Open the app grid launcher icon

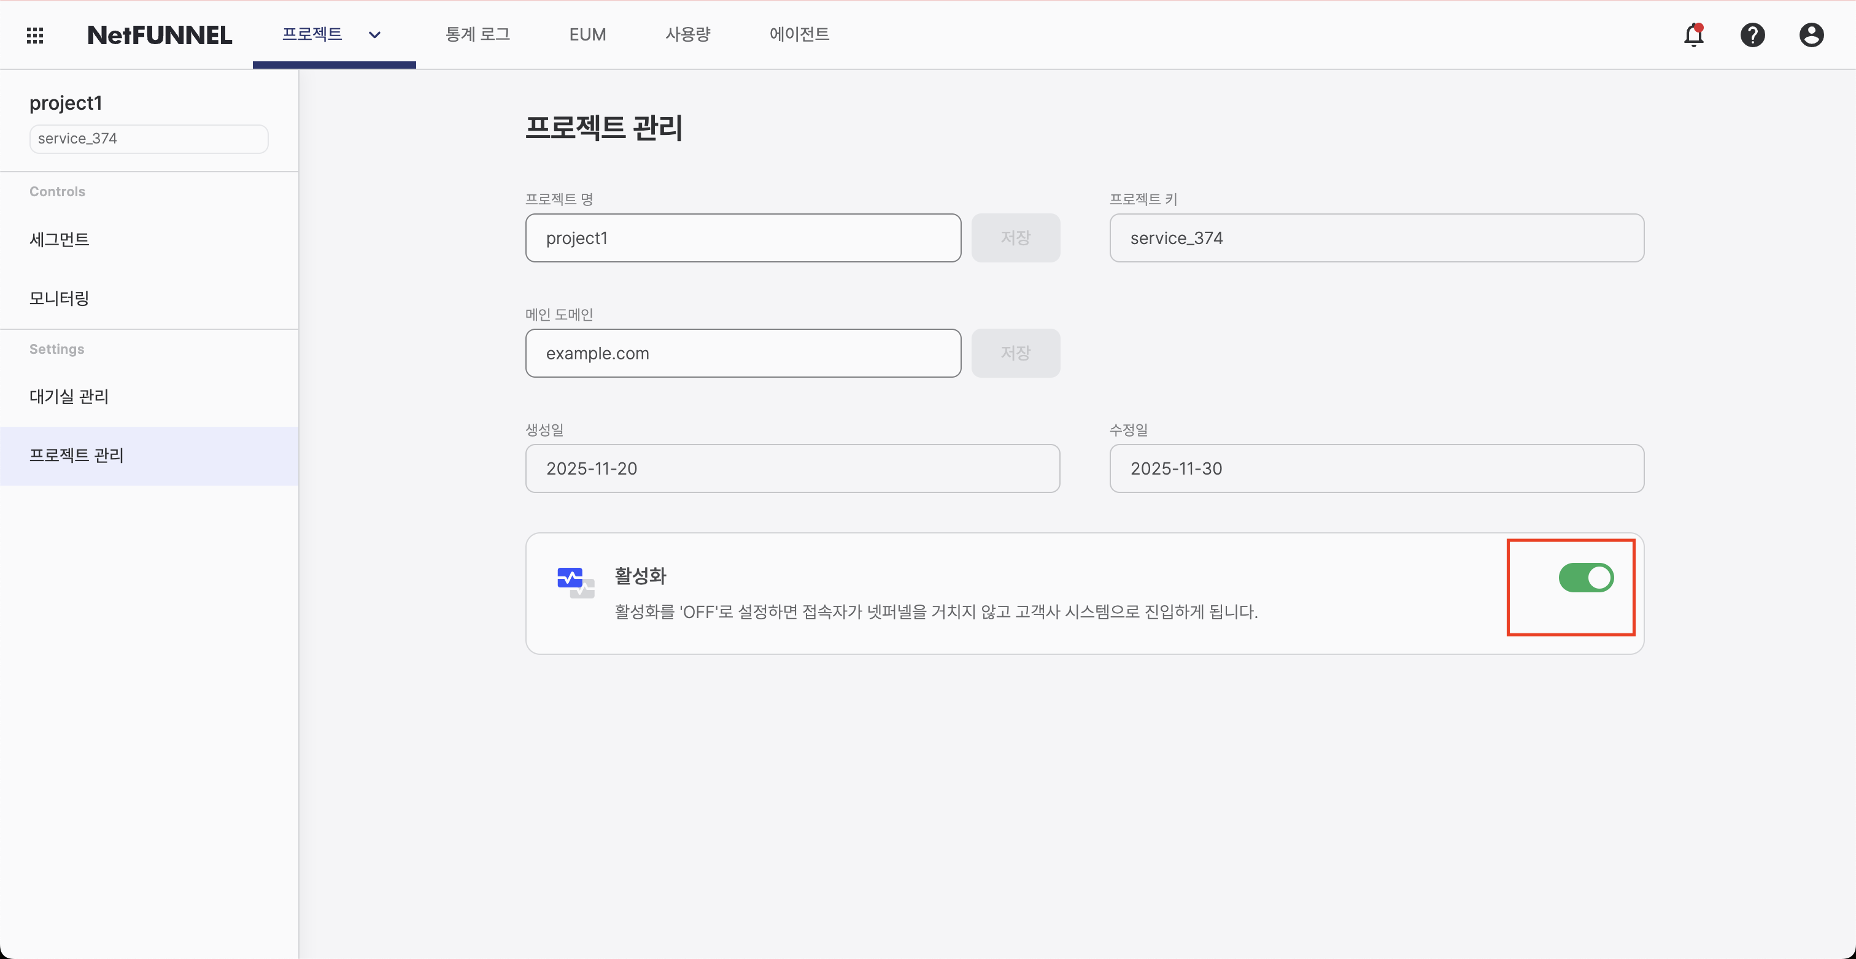click(x=34, y=34)
